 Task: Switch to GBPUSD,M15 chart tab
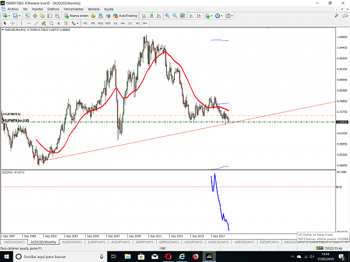[244, 242]
